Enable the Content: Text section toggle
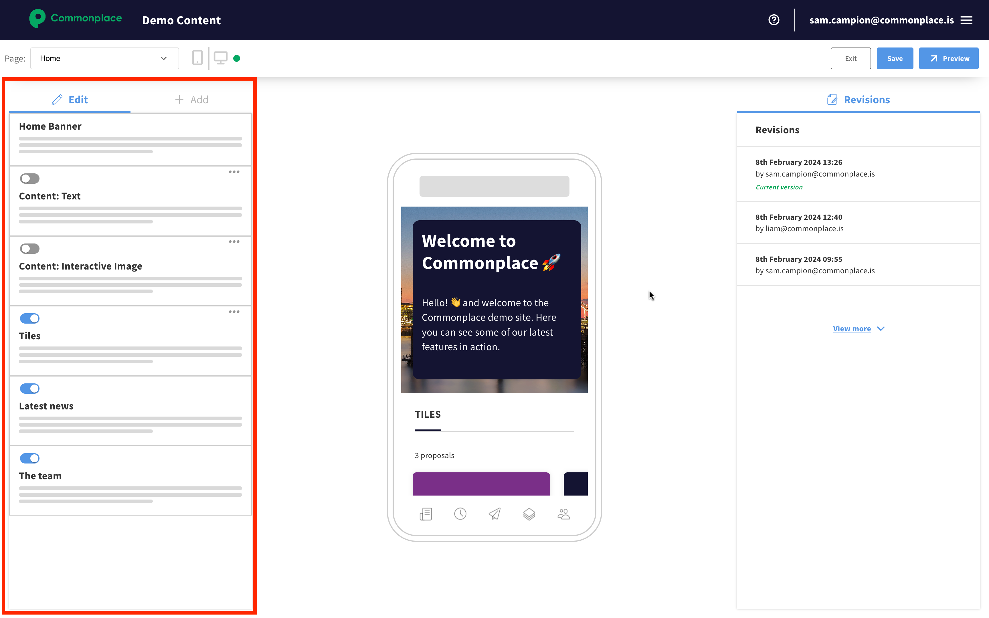The width and height of the screenshot is (989, 618). tap(29, 179)
